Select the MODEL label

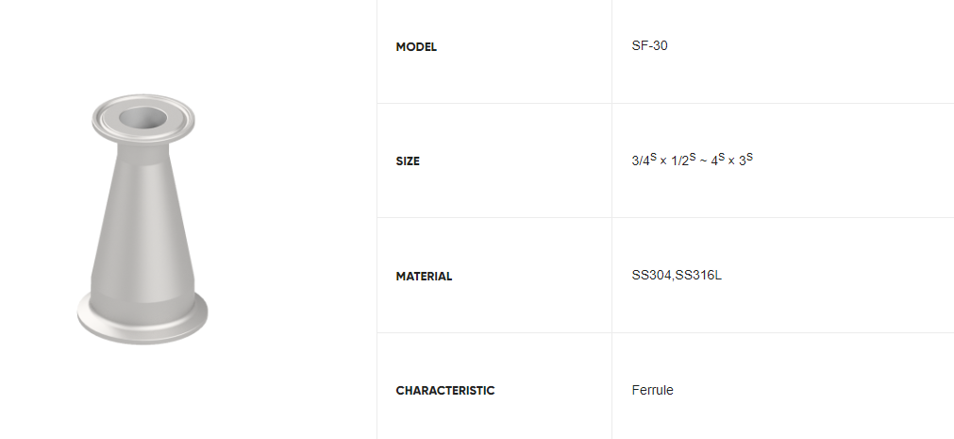pyautogui.click(x=416, y=47)
